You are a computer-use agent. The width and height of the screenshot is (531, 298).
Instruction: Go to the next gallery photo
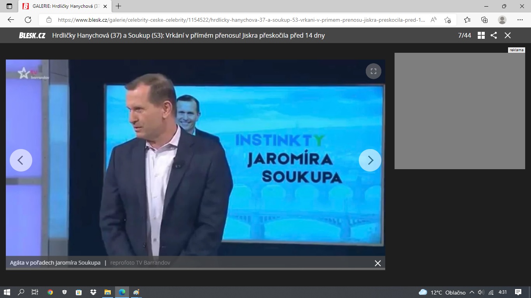[x=370, y=160]
